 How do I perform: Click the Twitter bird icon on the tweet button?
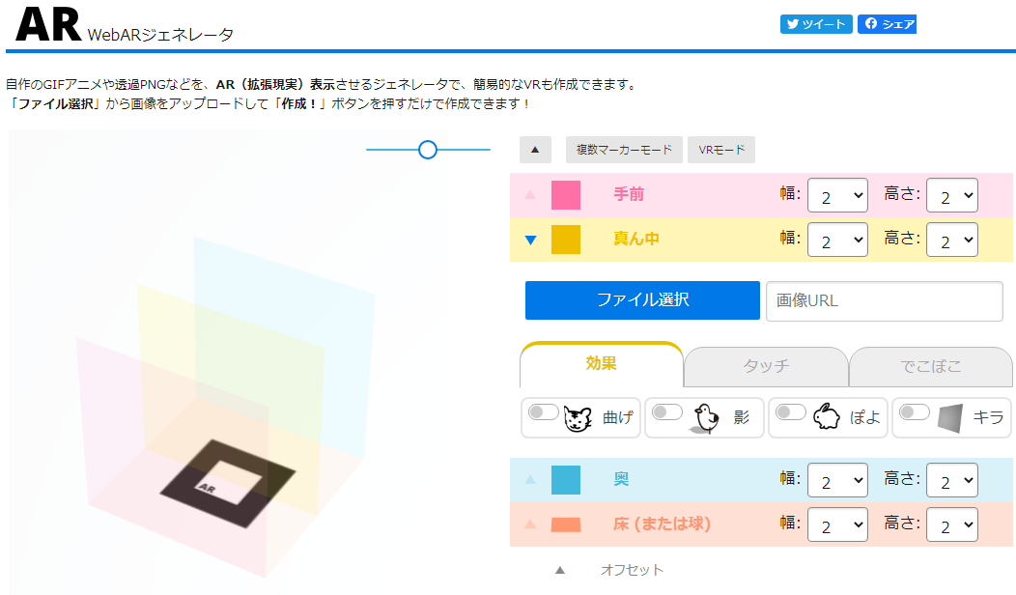tap(795, 23)
